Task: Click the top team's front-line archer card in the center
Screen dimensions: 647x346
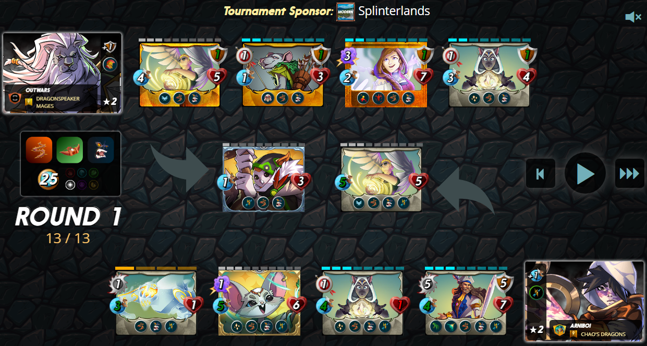Action: 263,179
